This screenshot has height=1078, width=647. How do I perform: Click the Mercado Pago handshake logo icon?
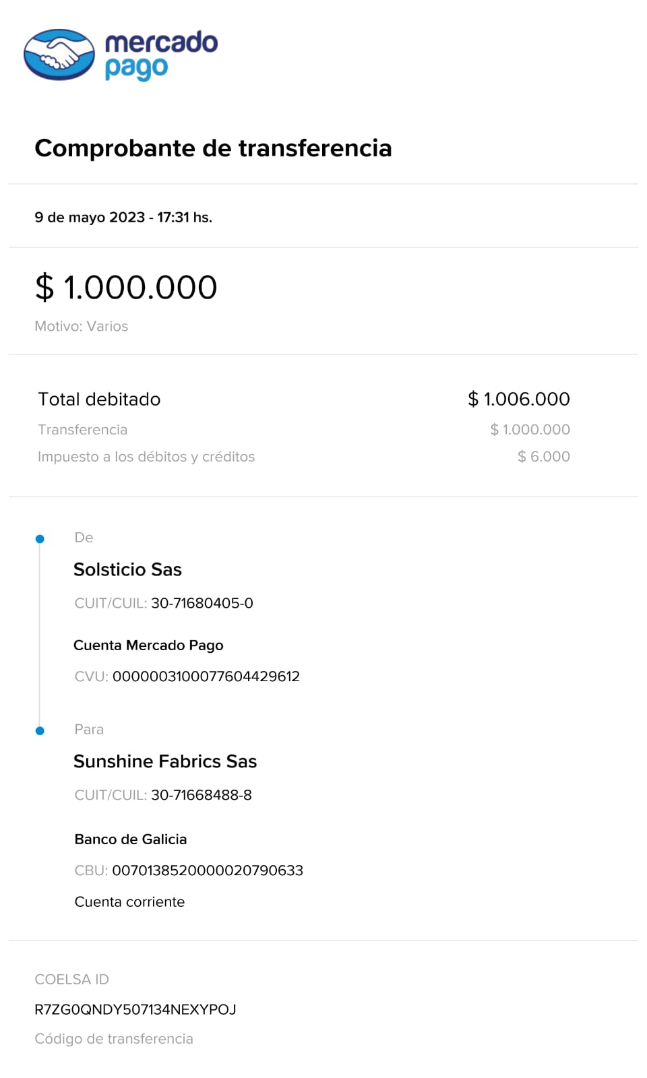pyautogui.click(x=59, y=55)
